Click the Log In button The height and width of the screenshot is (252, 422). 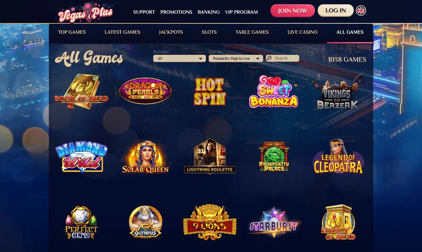tap(335, 11)
